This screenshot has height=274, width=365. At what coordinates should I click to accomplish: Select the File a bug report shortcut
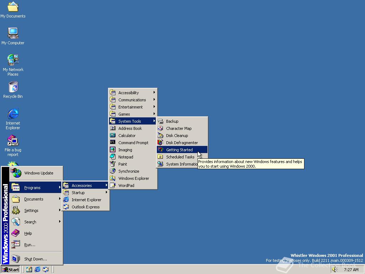coord(13,146)
